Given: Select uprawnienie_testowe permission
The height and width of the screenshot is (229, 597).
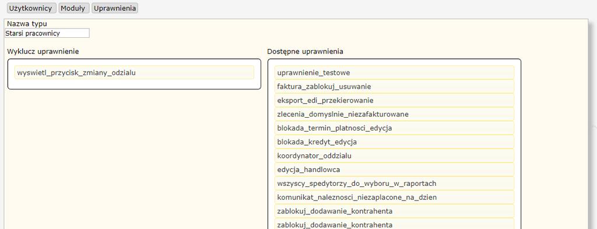Looking at the screenshot, I should 395,72.
